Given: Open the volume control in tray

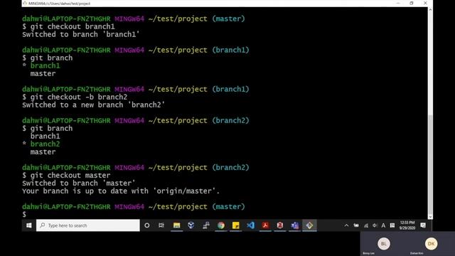Looking at the screenshot, I should (375, 225).
